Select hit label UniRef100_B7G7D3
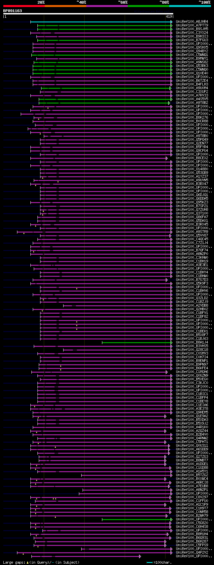Viewport: 214px width, 565px height. click(192, 280)
